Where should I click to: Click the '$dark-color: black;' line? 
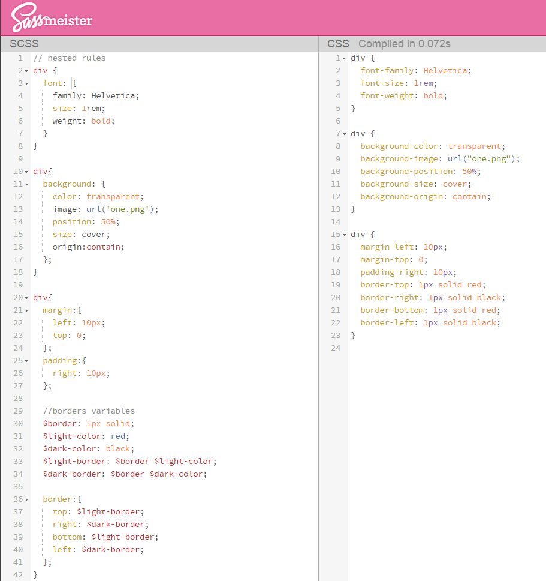pos(89,449)
